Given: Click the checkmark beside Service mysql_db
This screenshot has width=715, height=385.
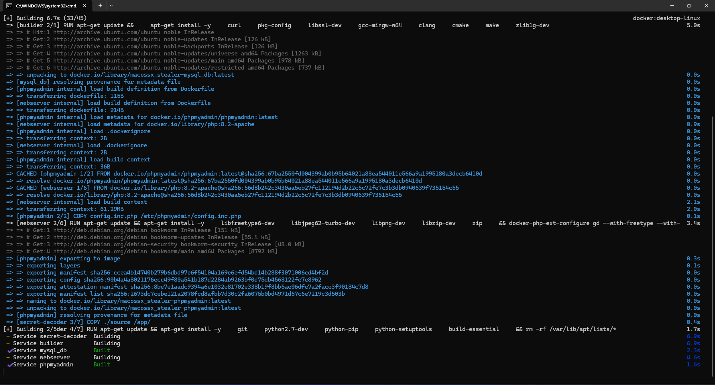Looking at the screenshot, I should pyautogui.click(x=10, y=350).
